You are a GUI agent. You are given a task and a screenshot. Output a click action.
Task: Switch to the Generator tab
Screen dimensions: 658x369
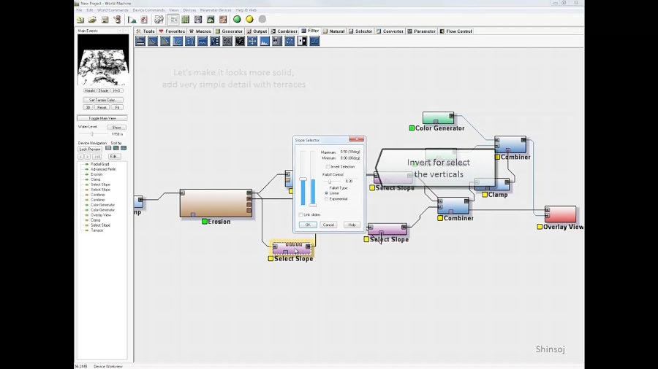click(230, 31)
